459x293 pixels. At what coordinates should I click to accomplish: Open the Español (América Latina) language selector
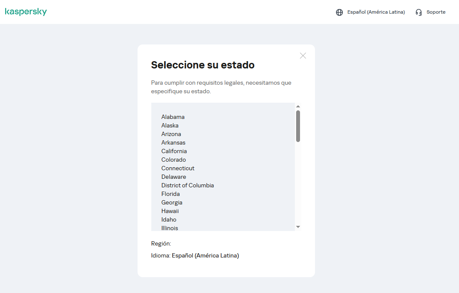(376, 12)
